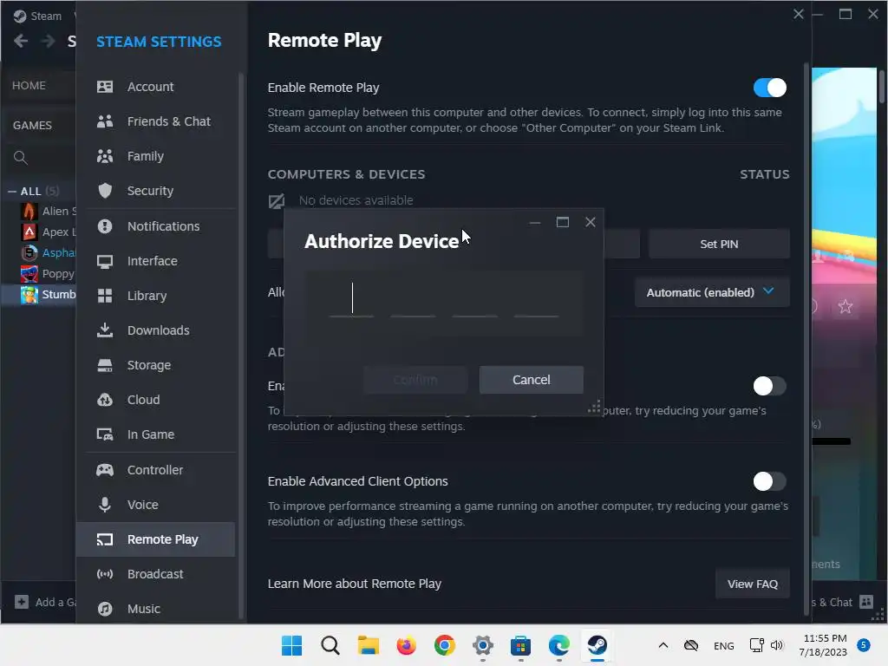
Task: Toggle the advanced host options switch
Action: point(770,386)
